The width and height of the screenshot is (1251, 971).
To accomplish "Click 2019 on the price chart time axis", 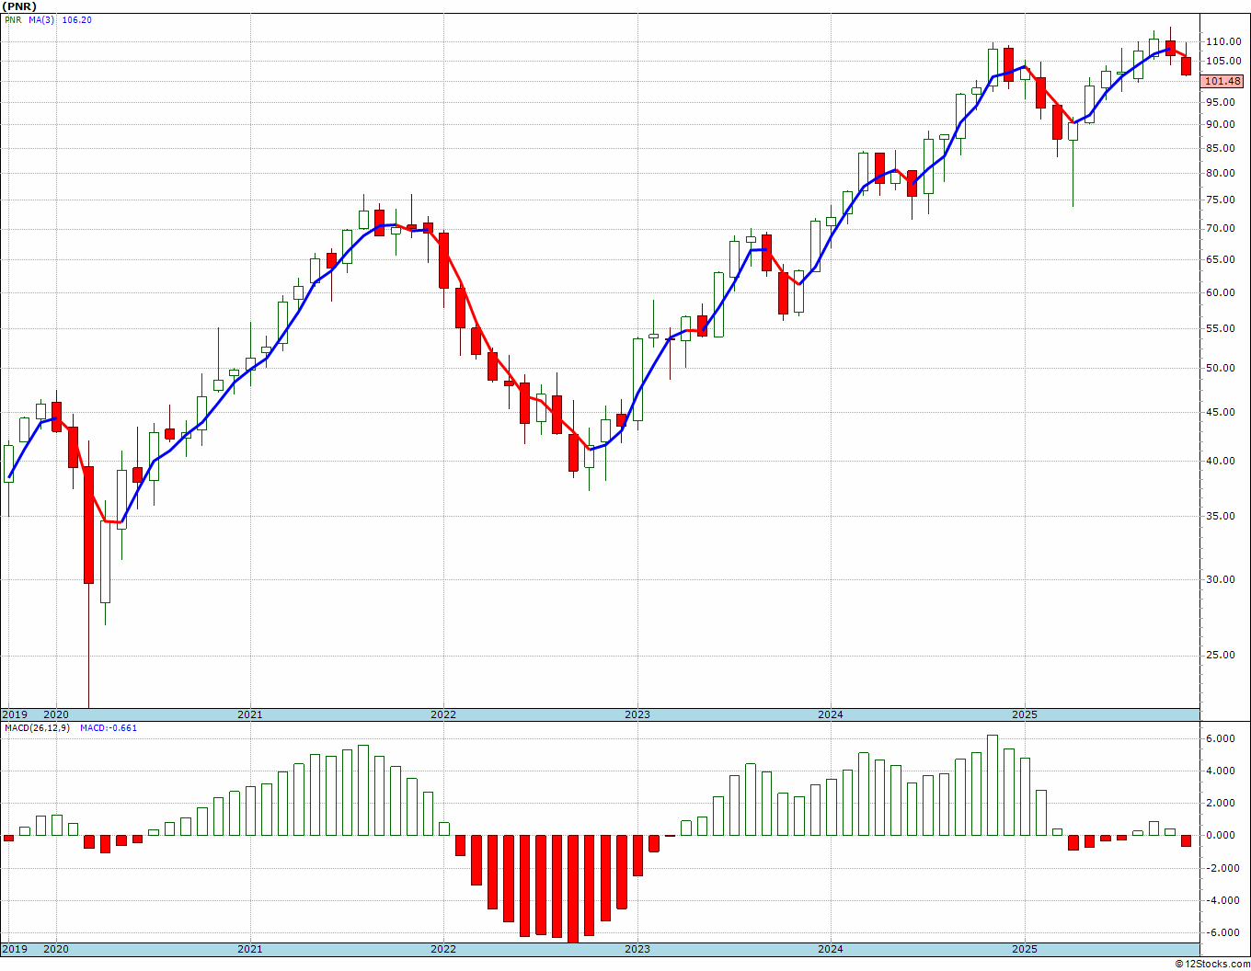I will tap(14, 714).
